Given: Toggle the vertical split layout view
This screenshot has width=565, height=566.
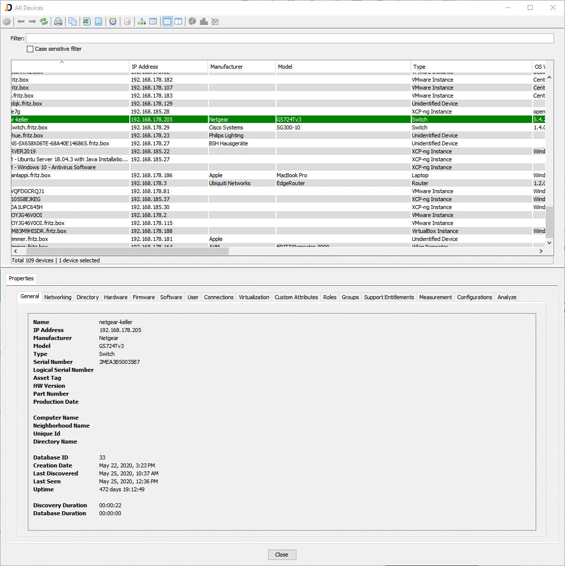Looking at the screenshot, I should (x=178, y=21).
